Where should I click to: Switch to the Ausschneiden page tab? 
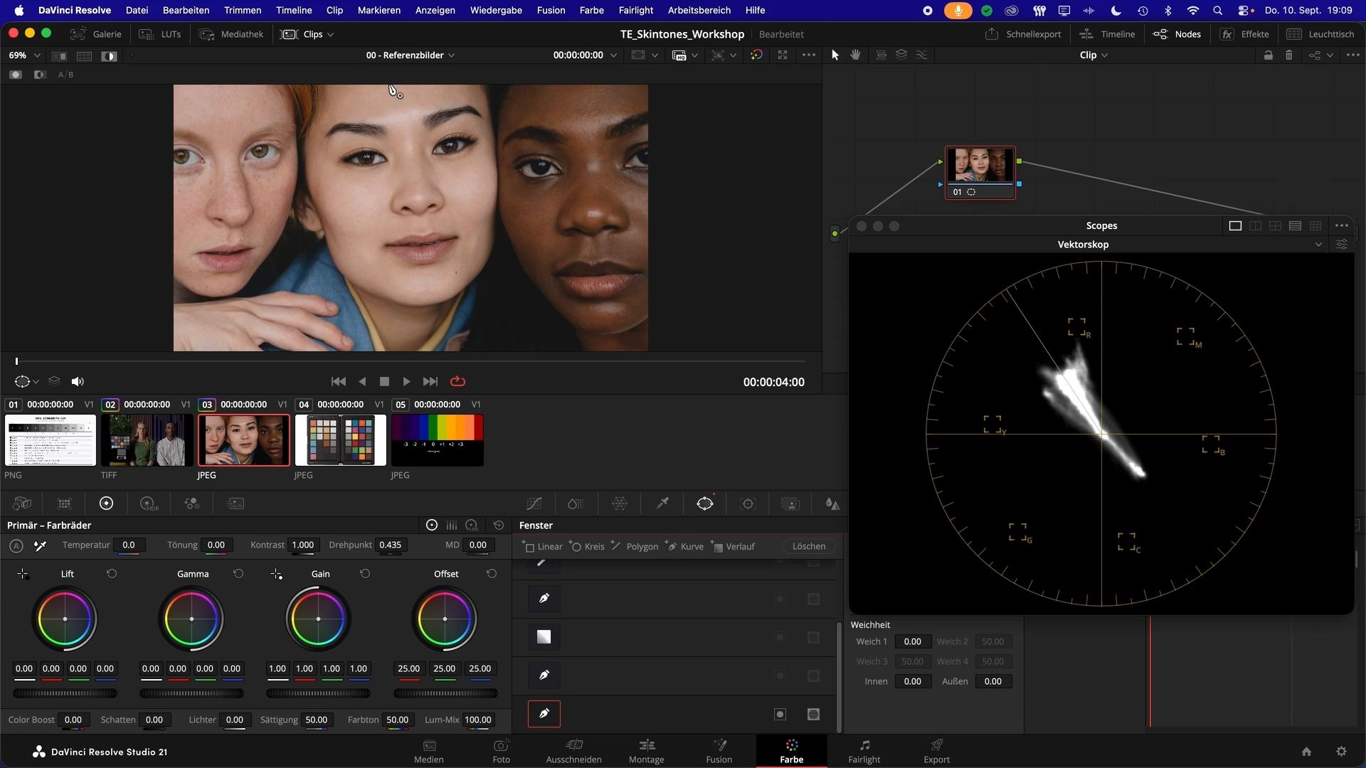[x=573, y=751]
